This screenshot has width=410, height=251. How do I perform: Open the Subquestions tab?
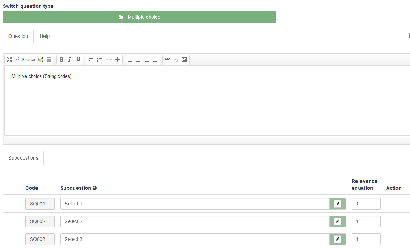[x=23, y=158]
